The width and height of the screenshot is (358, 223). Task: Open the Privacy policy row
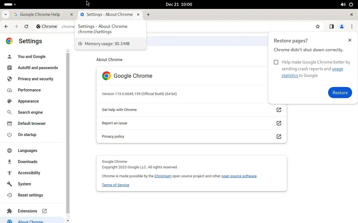tap(192, 137)
